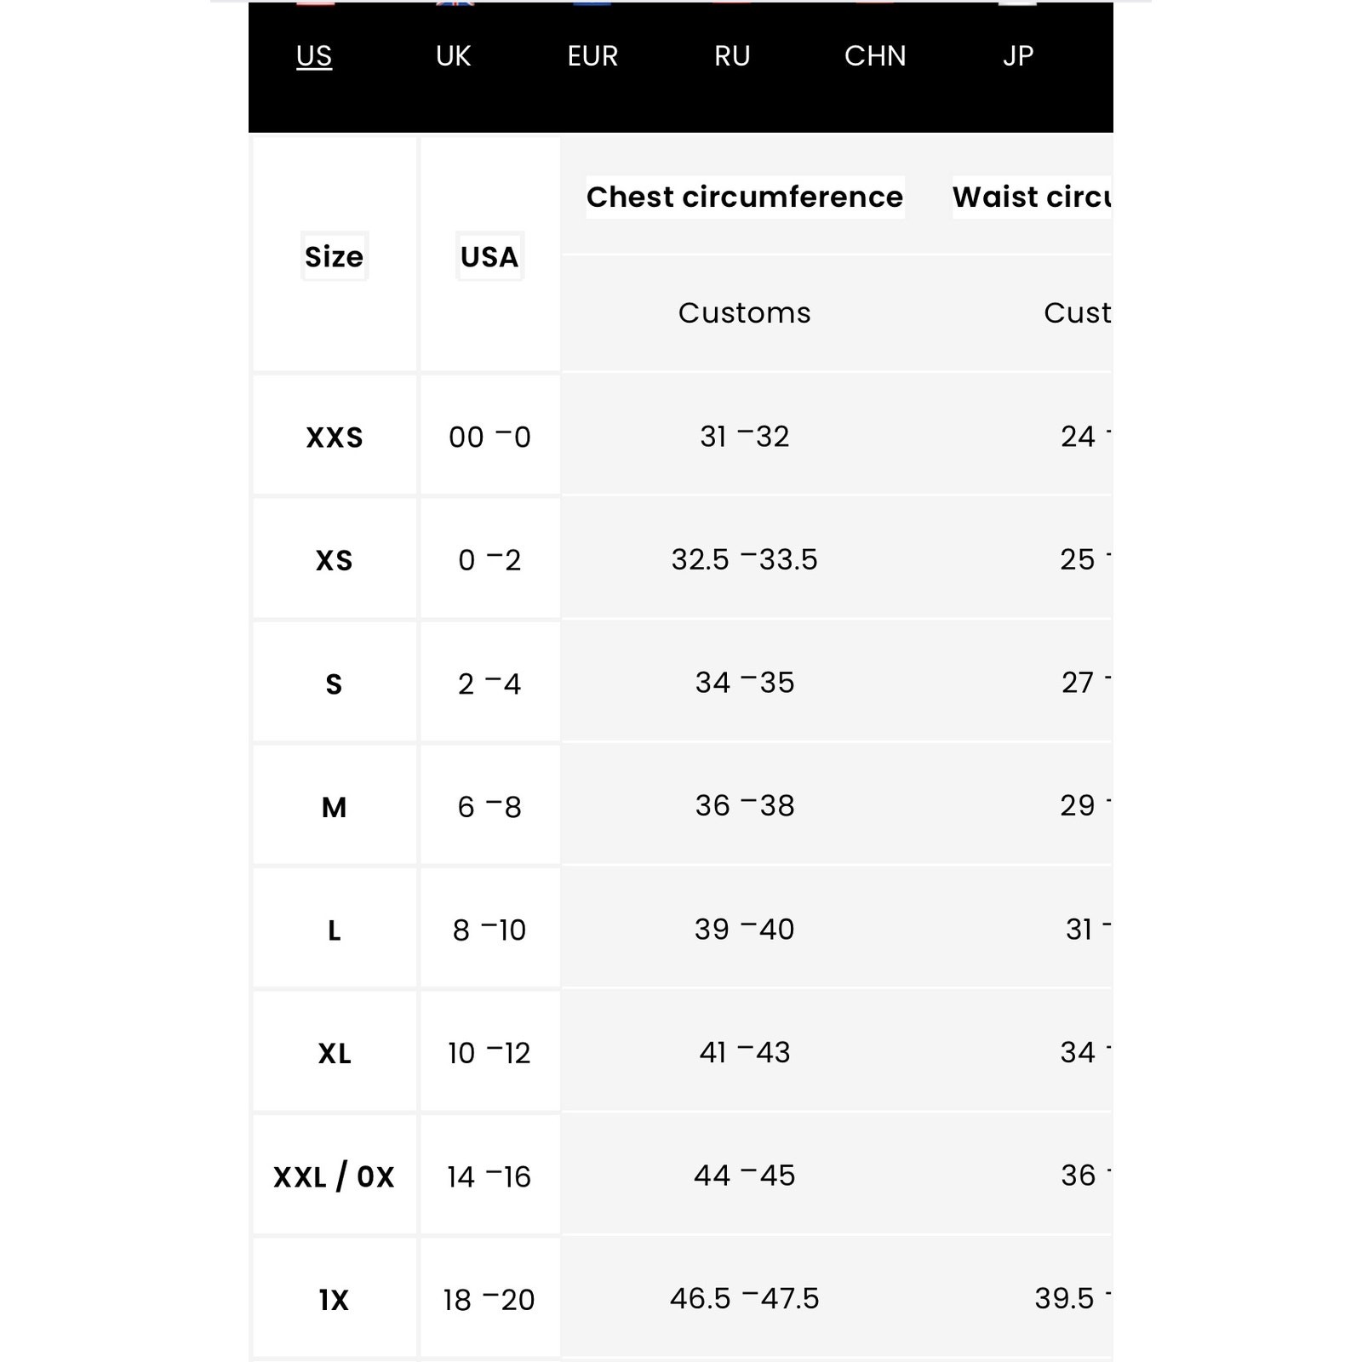Click the USA column header
Screen dimensions: 1362x1362
pos(489,256)
